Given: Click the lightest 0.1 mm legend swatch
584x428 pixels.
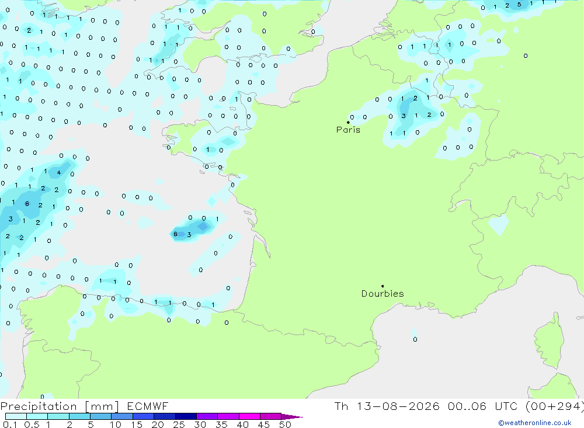Looking at the screenshot, I should point(16,416).
